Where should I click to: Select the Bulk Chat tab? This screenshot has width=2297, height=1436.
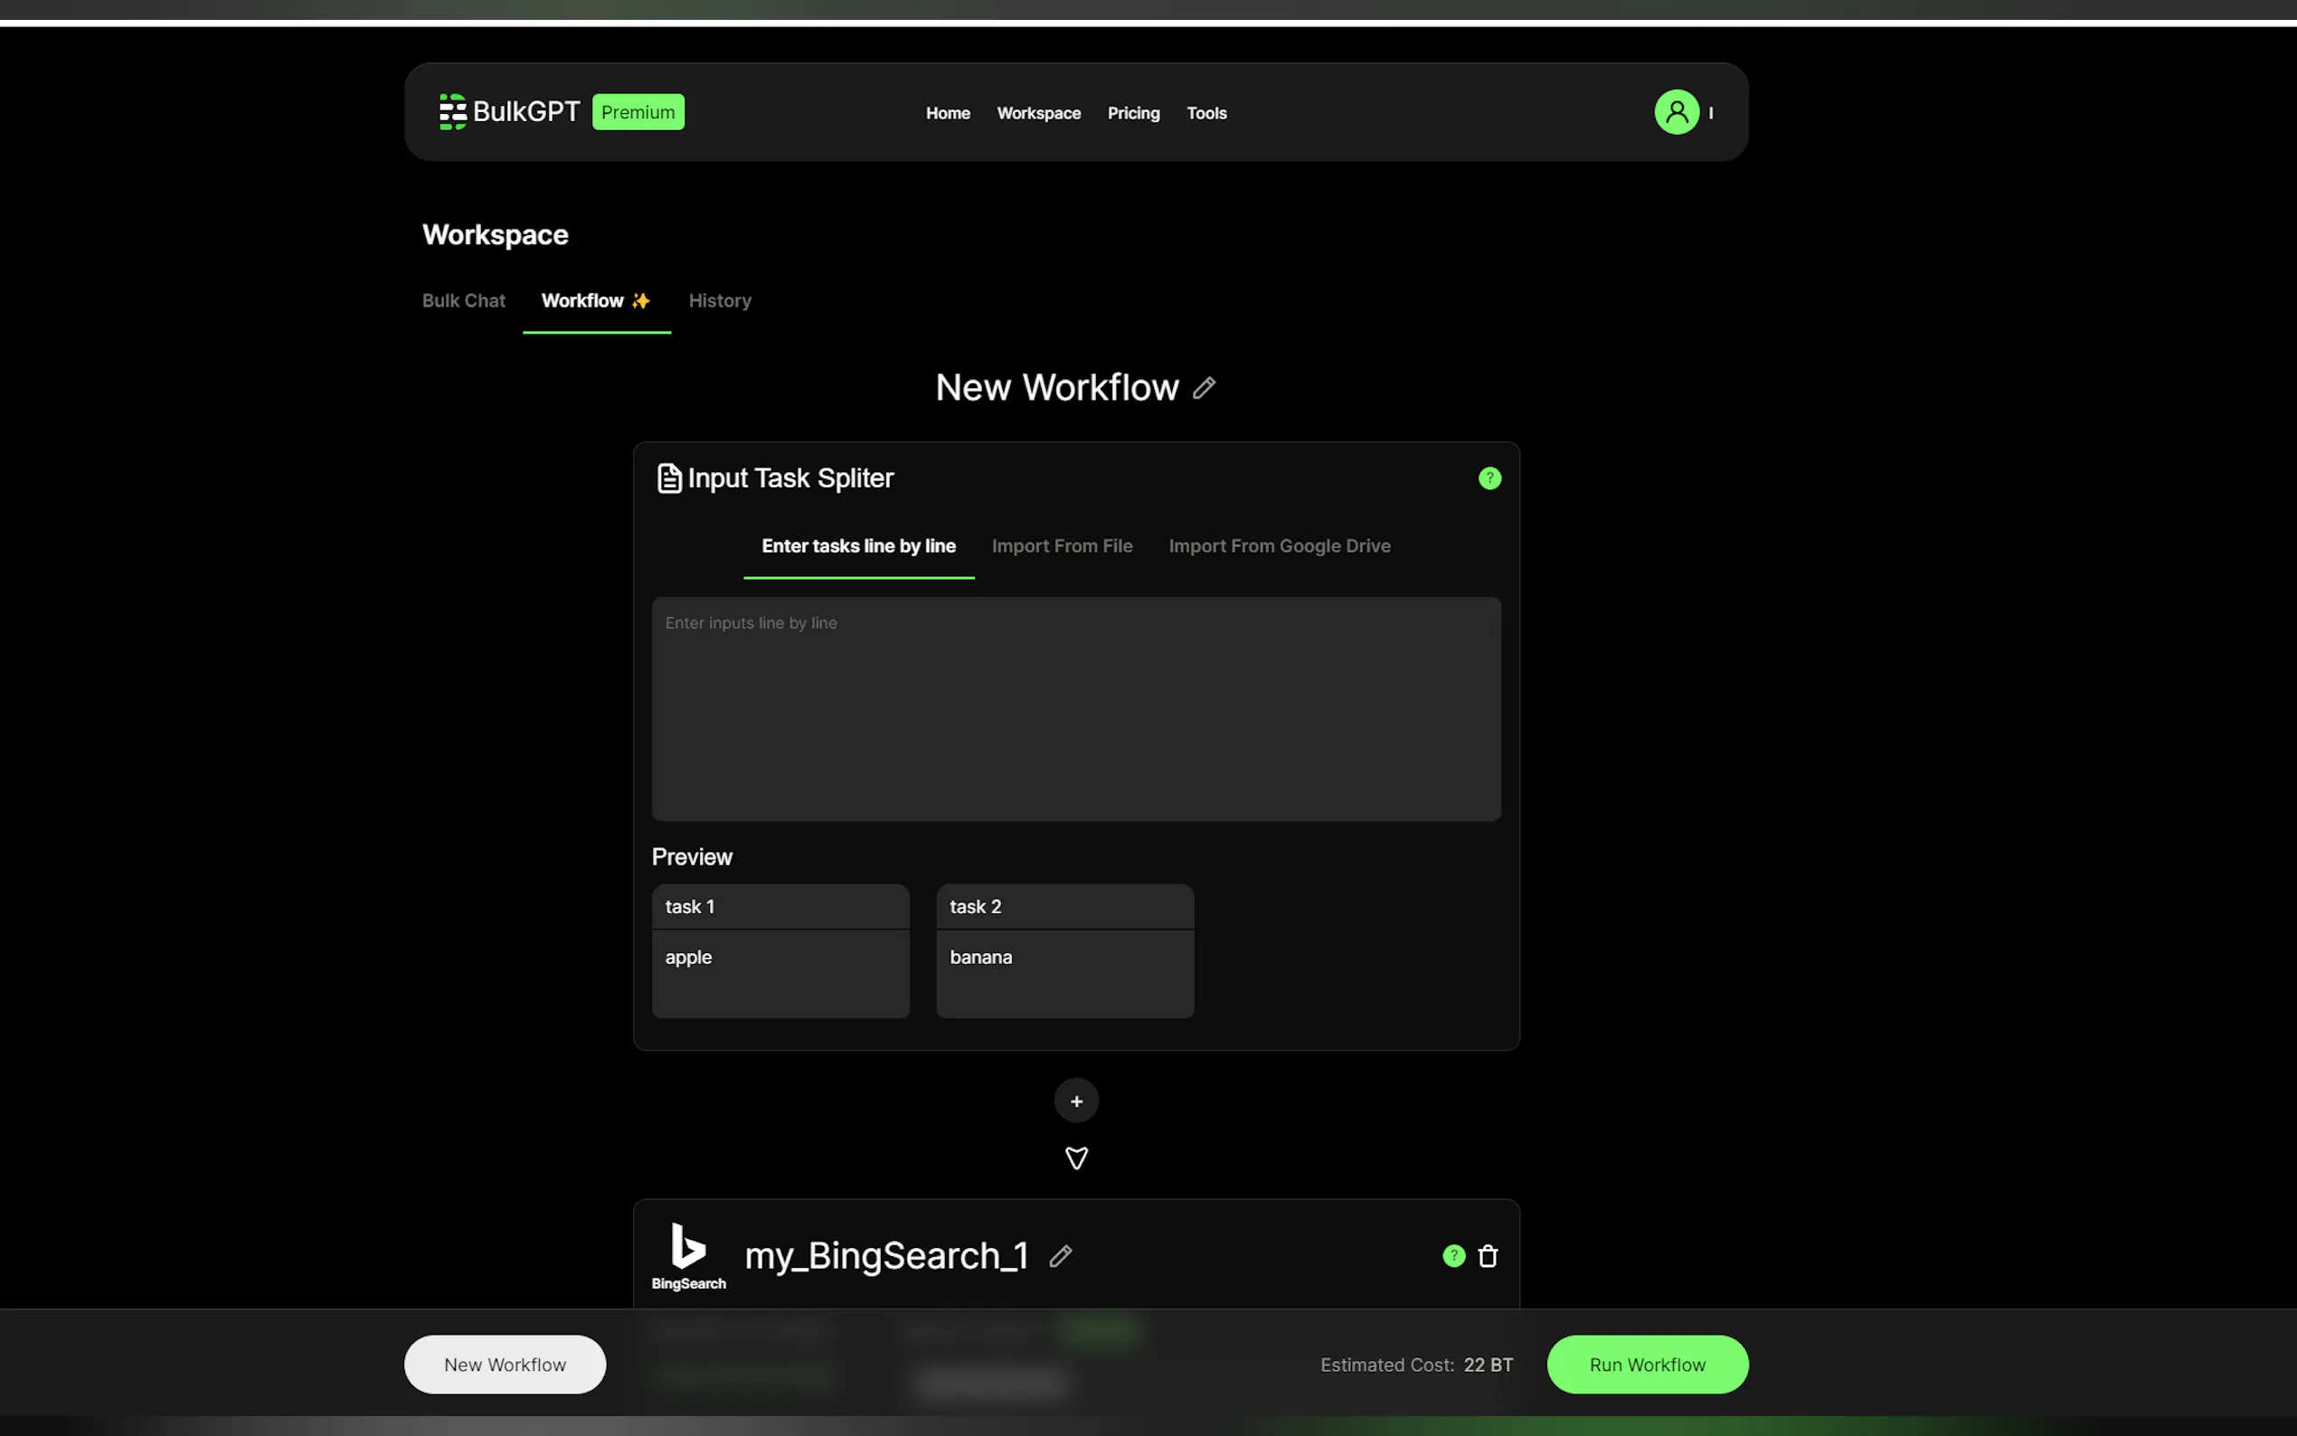click(462, 300)
